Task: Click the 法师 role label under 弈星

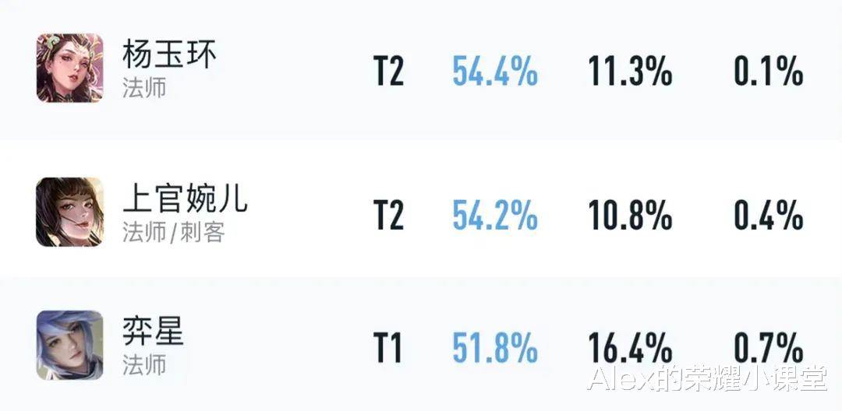Action: (x=144, y=366)
